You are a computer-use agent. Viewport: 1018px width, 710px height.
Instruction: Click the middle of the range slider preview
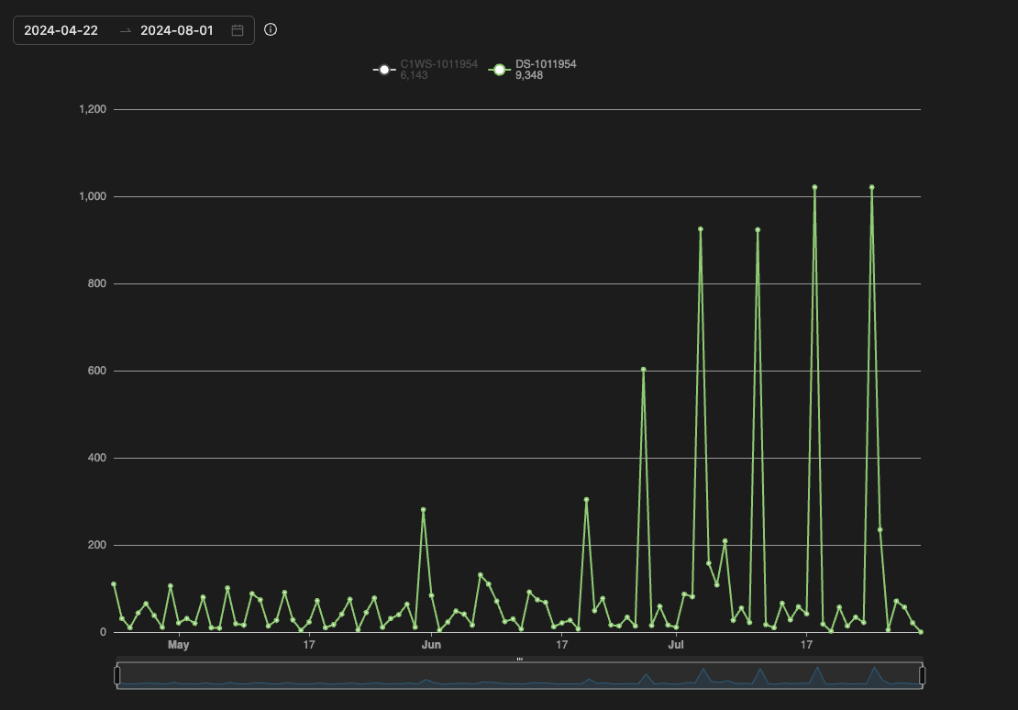coord(519,675)
